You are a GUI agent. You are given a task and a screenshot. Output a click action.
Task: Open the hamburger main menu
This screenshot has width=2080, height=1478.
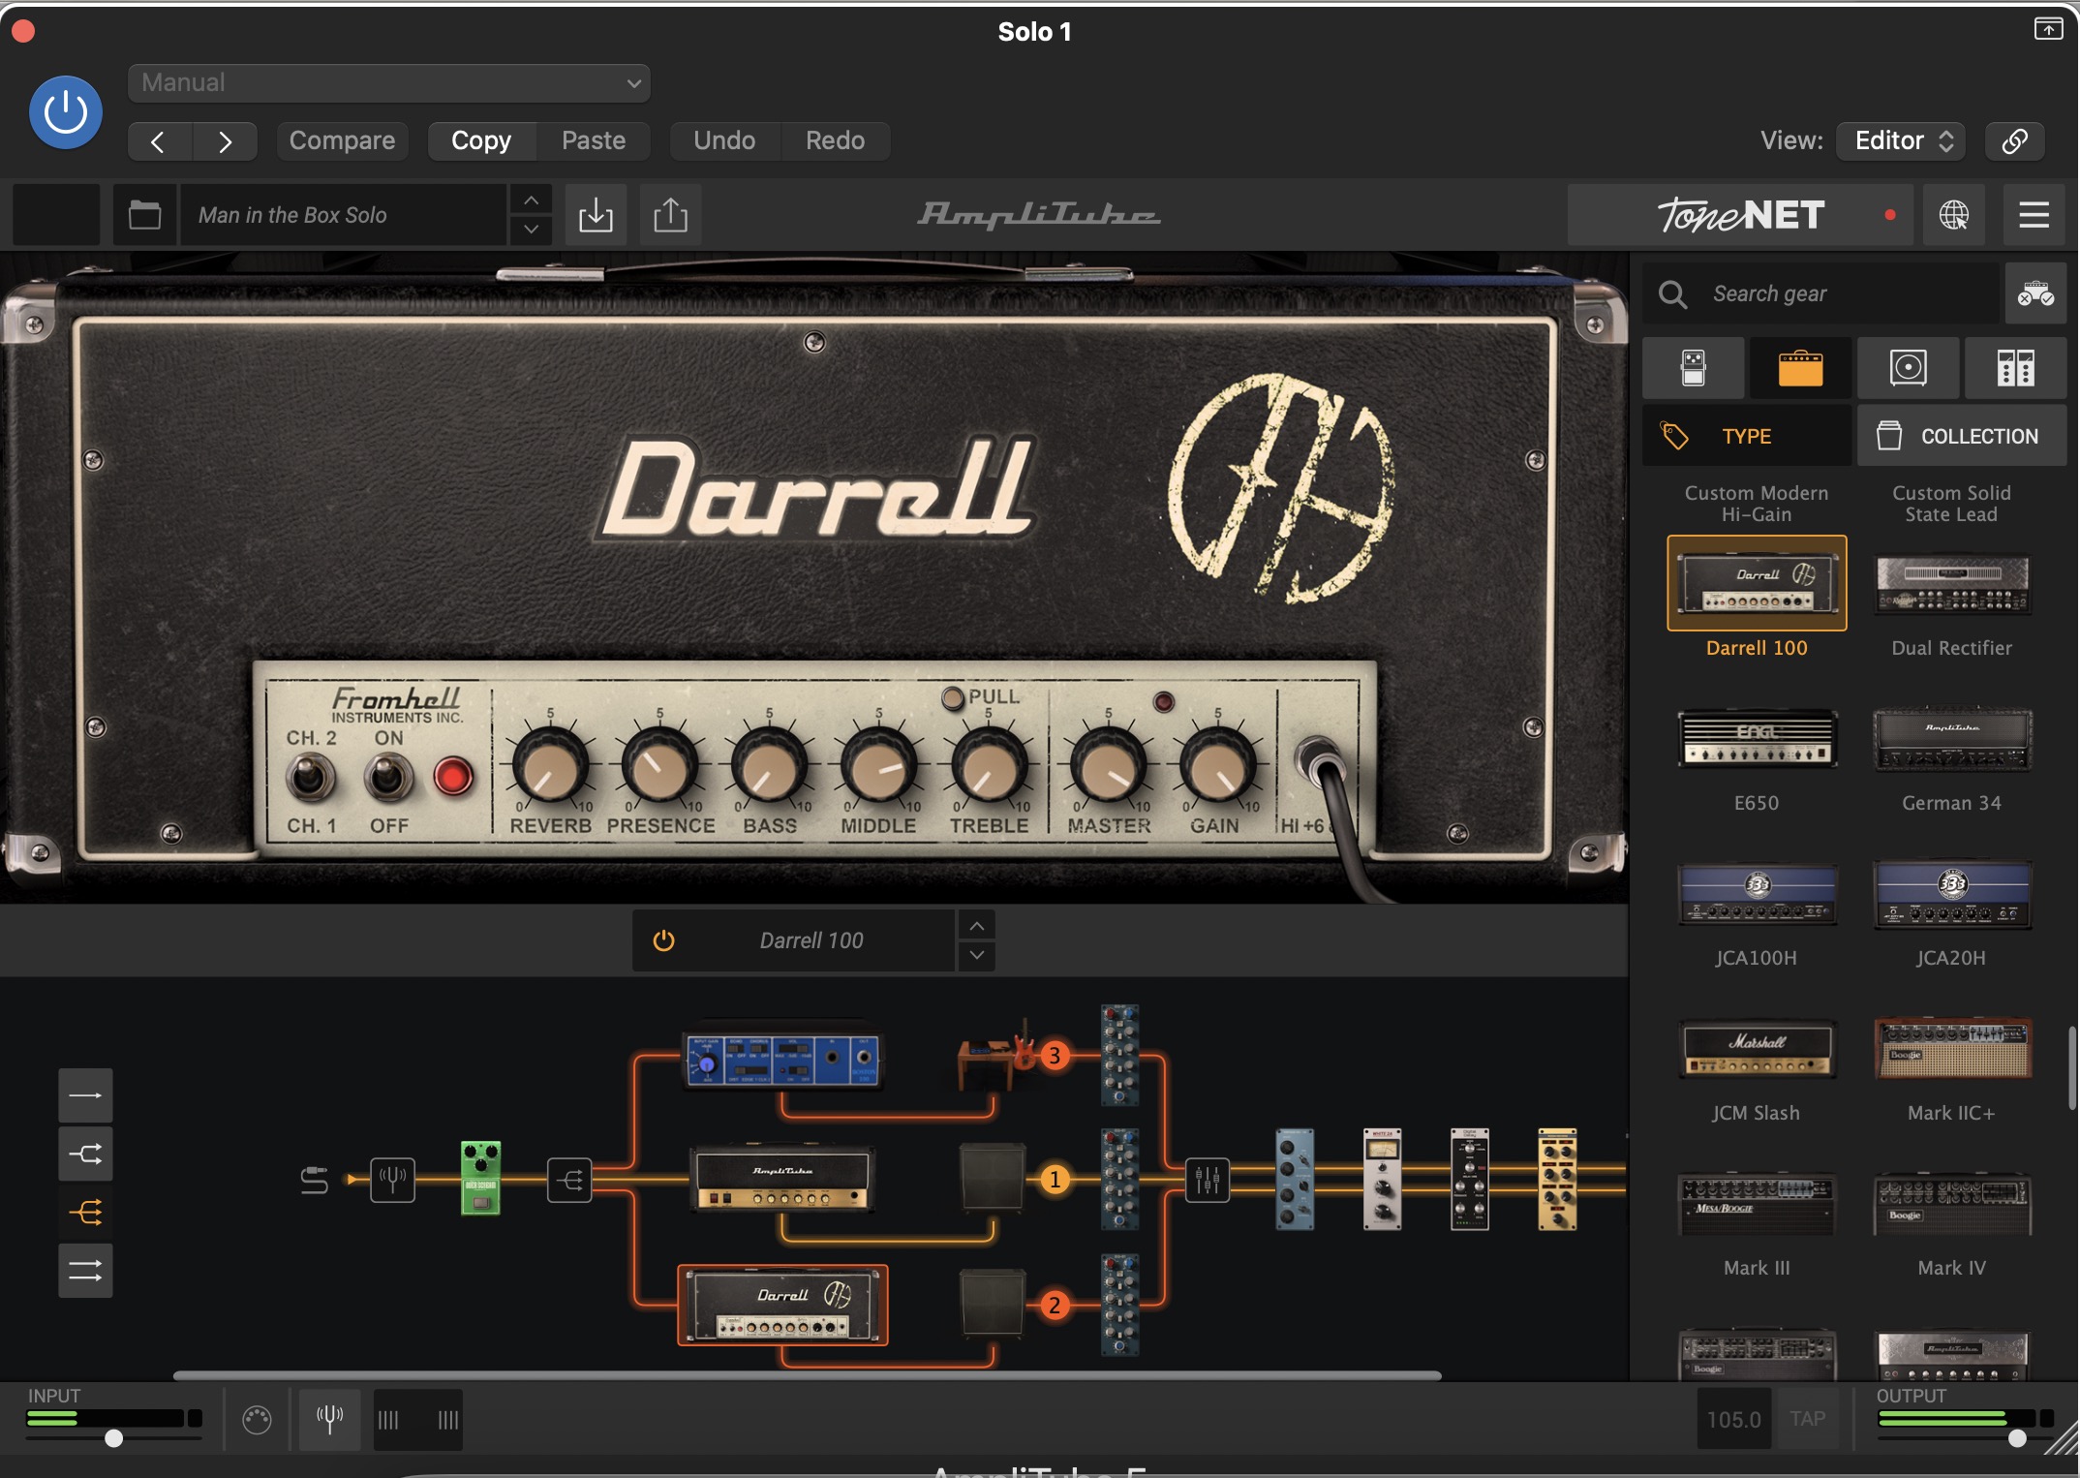click(2034, 215)
